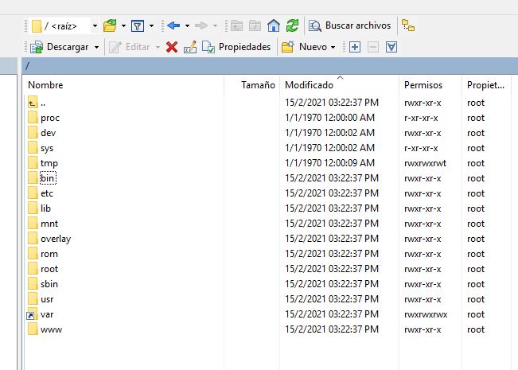Expand the Editar dropdown arrow

click(x=158, y=47)
